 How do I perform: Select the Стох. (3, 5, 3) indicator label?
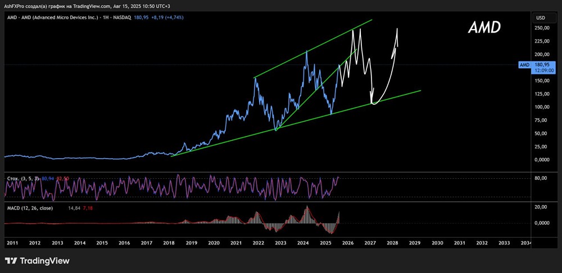23,178
